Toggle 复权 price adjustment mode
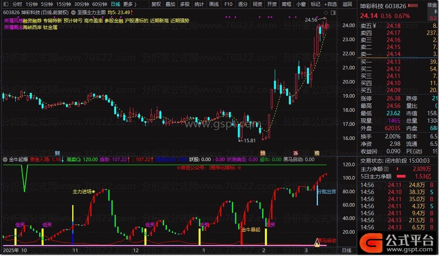Viewport: 440px width, 256px height. (156, 4)
